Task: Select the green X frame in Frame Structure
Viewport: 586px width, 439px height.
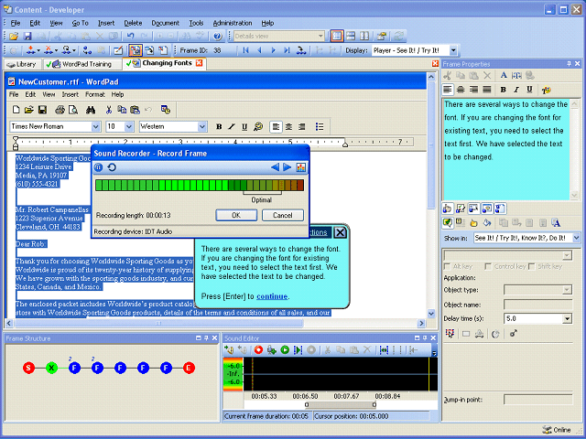Action: click(x=51, y=368)
